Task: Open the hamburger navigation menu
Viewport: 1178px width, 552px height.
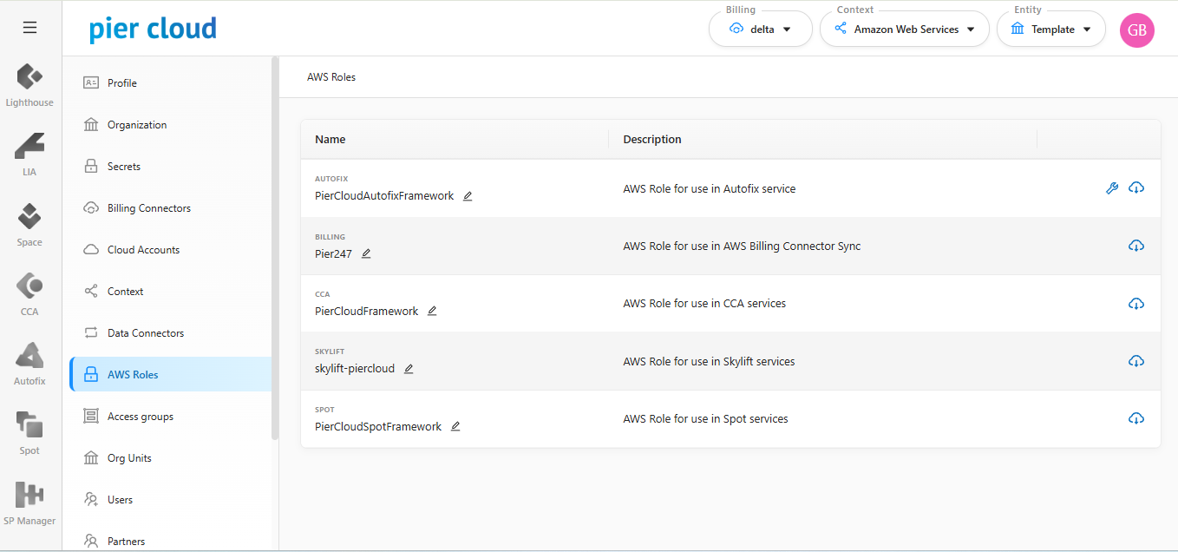Action: [x=29, y=28]
